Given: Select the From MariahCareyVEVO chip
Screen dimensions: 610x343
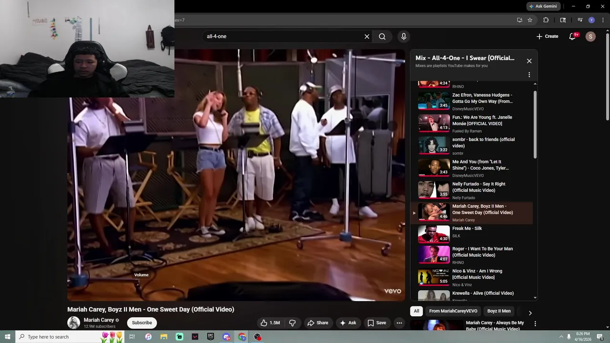Looking at the screenshot, I should (x=453, y=311).
